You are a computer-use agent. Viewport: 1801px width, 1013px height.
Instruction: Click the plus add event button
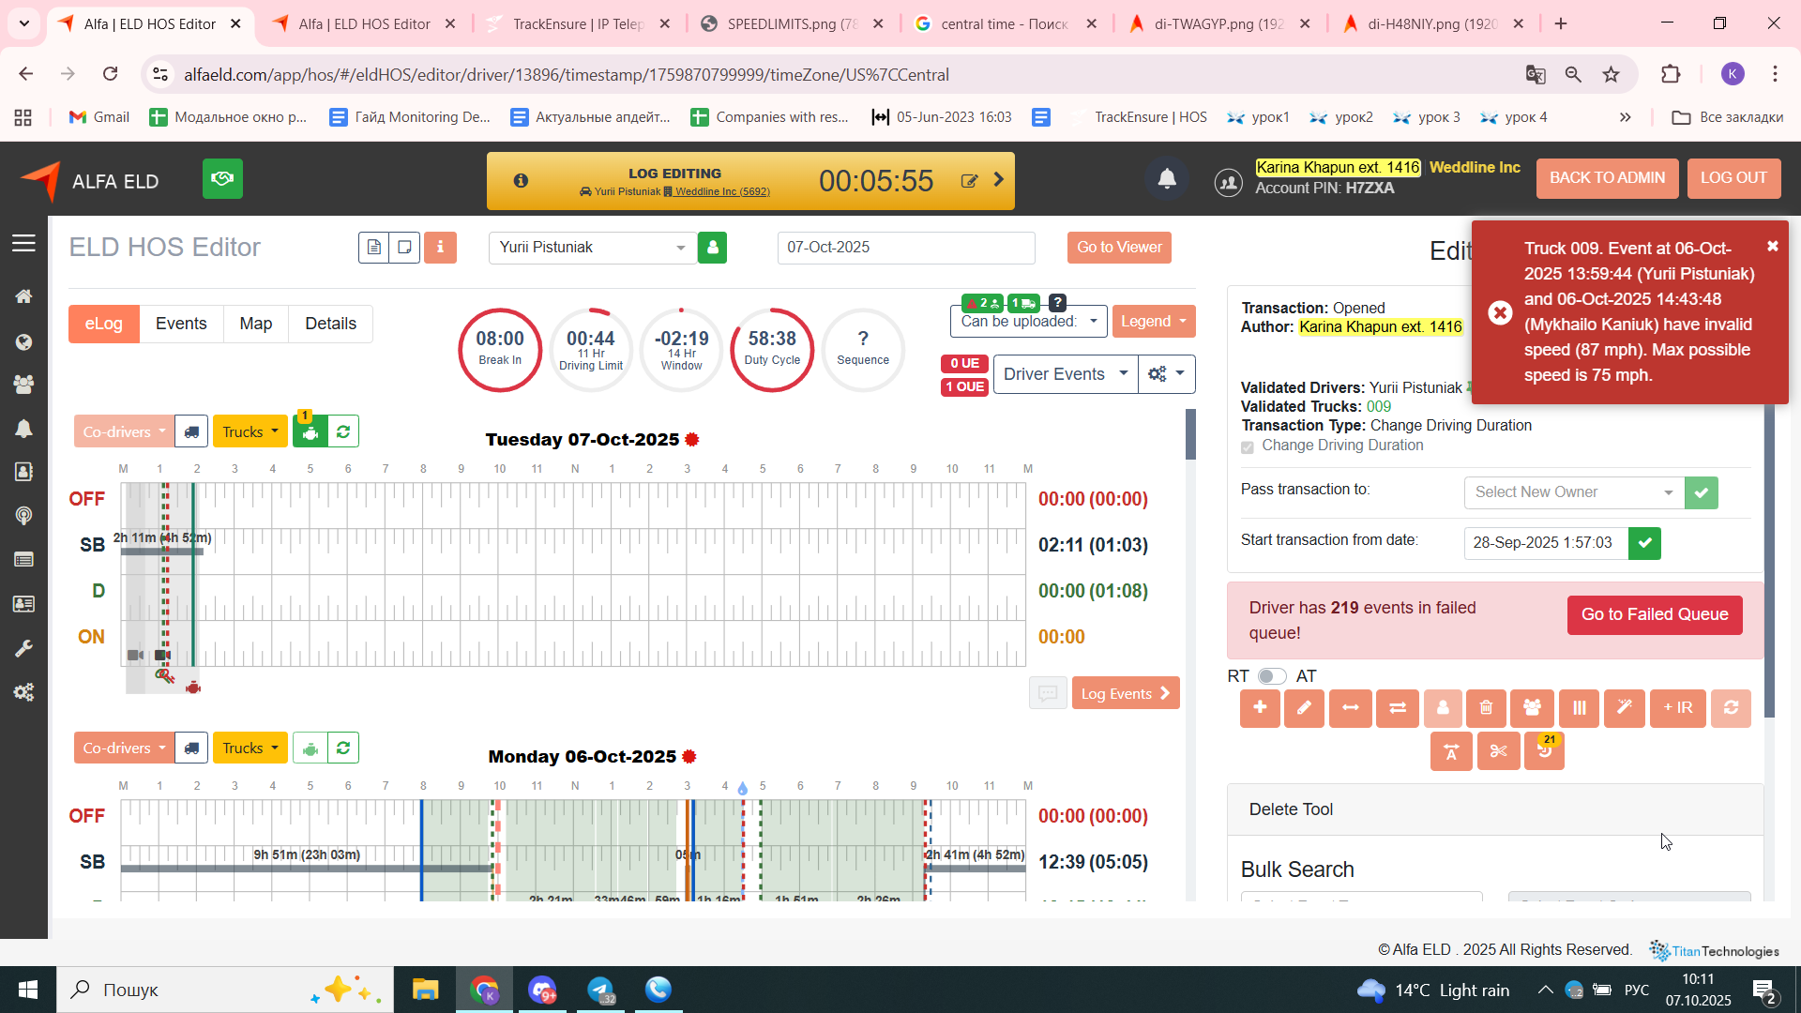(1260, 708)
